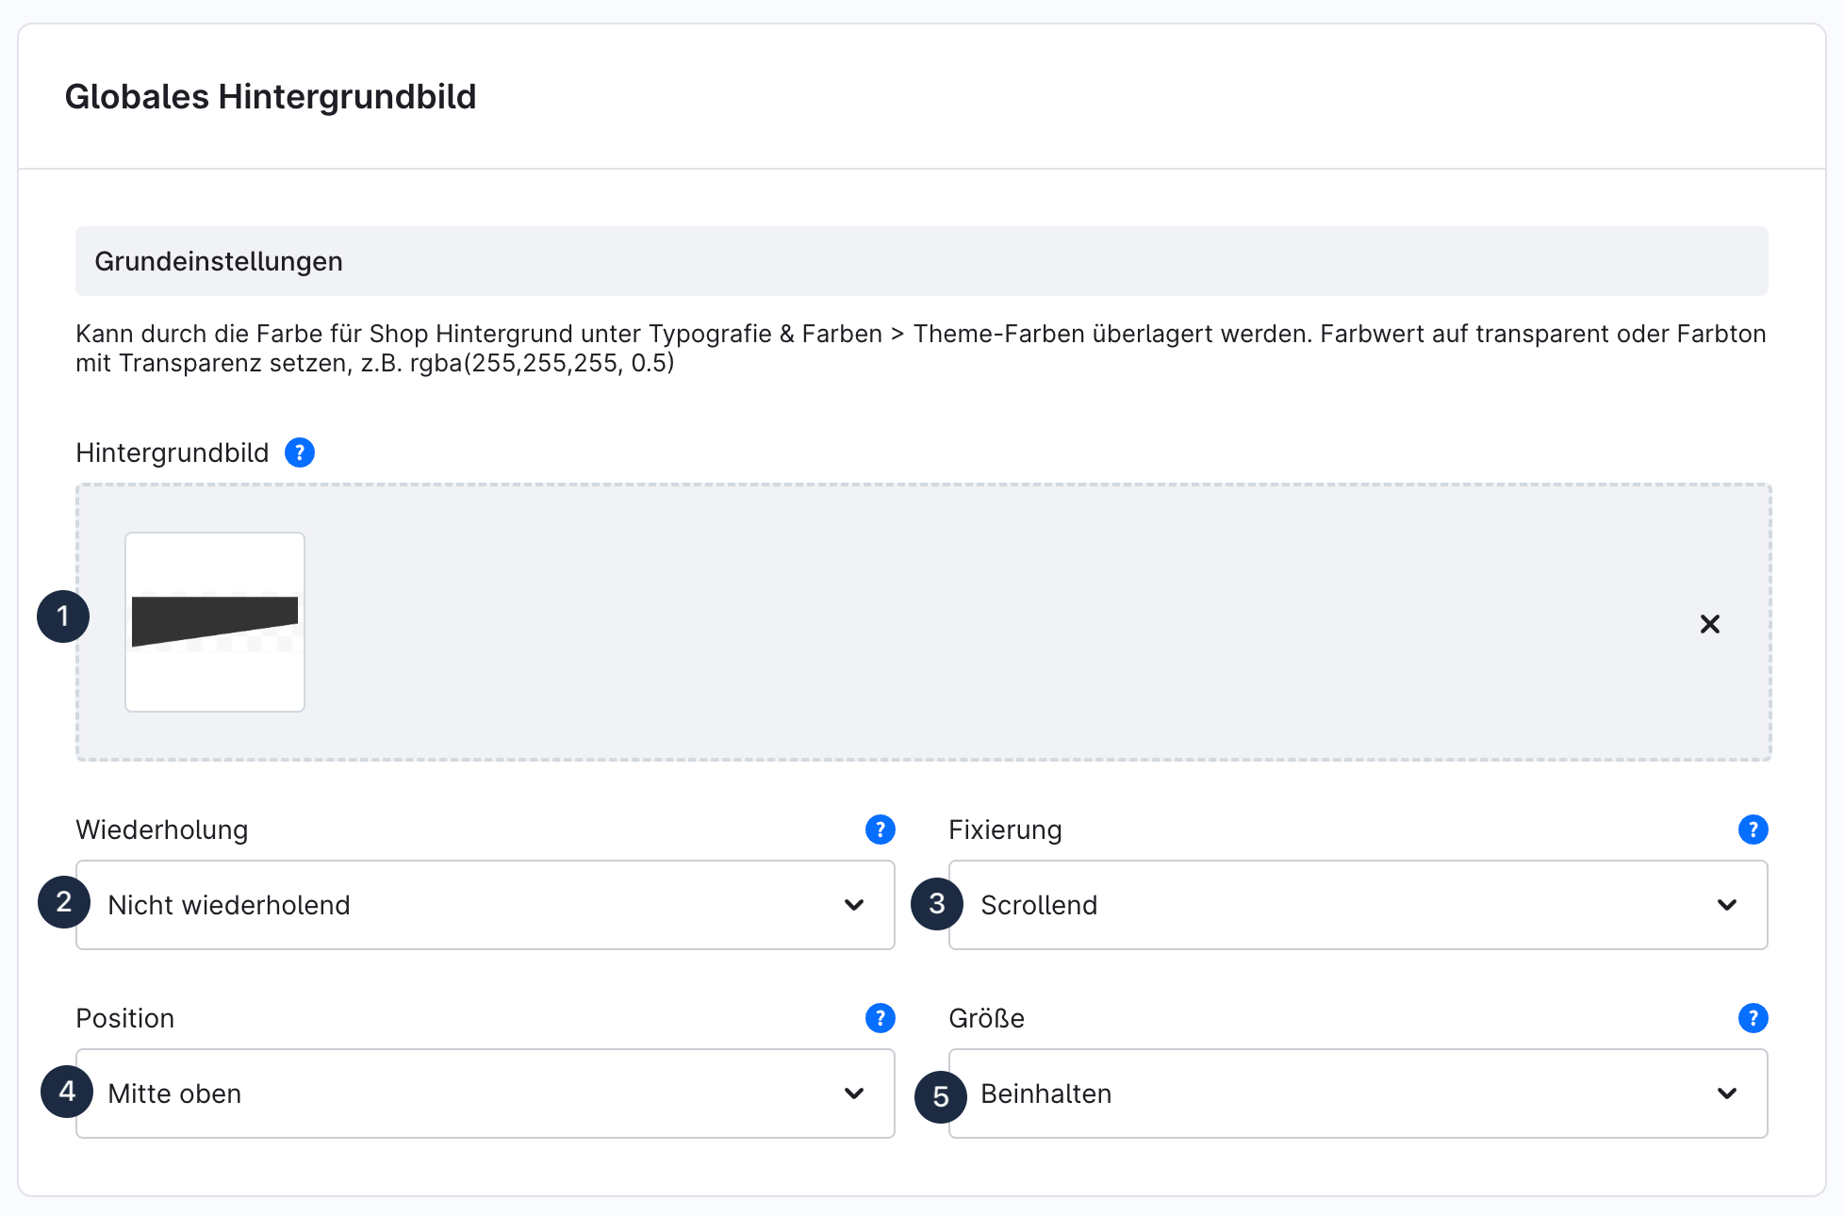Click the numbered badge 5 marker
This screenshot has height=1216, width=1844.
click(940, 1097)
